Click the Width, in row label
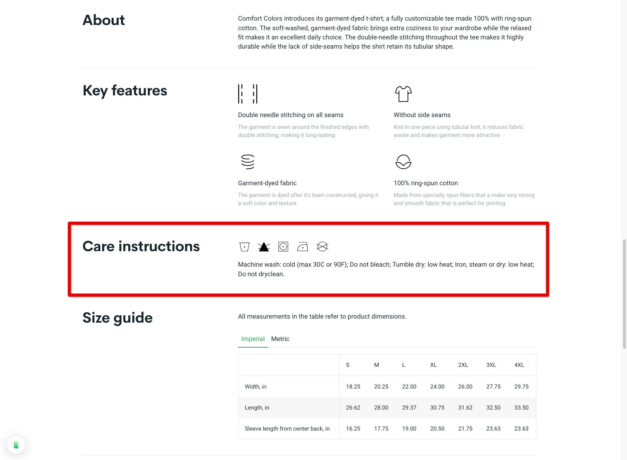Viewport: 627px width, 460px height. 255,387
